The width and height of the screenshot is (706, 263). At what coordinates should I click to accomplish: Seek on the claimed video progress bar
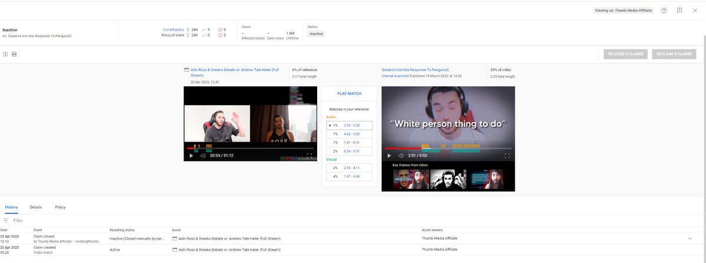[x=448, y=149]
